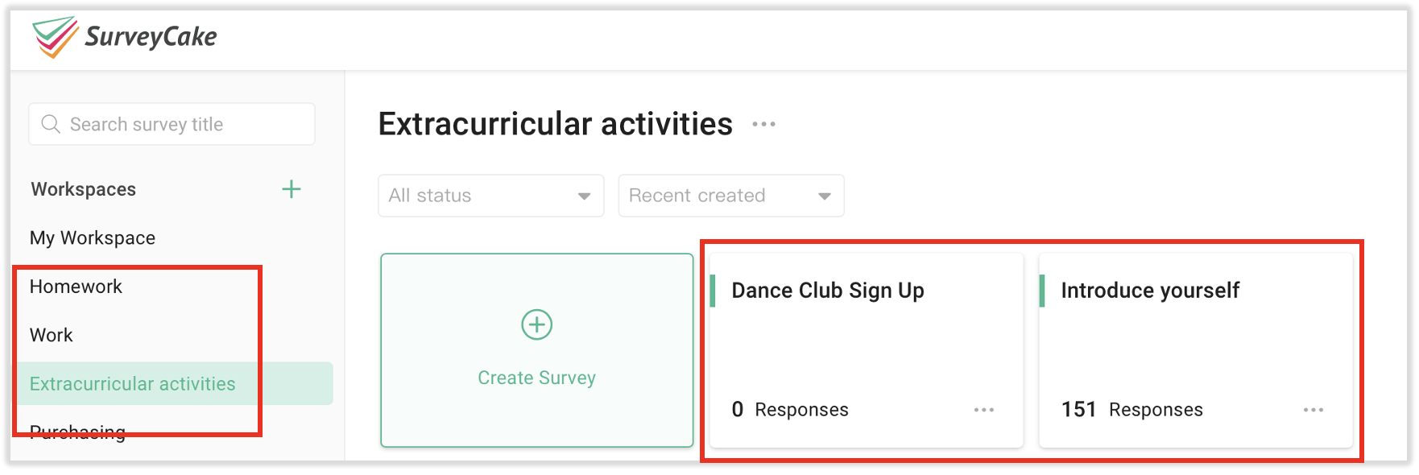
Task: Click inside the Search survey title field
Action: point(171,124)
